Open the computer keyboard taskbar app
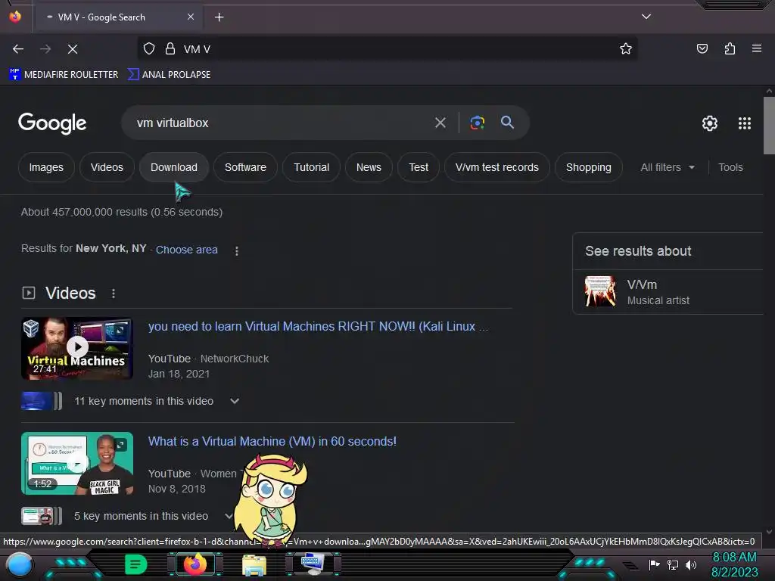The image size is (775, 581). point(313,564)
